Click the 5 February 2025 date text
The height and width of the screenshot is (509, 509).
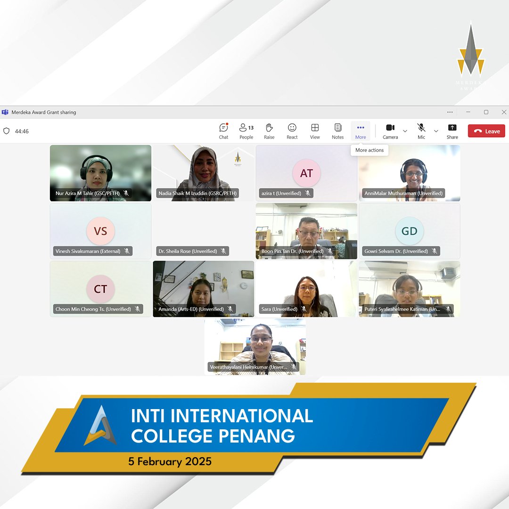170,461
